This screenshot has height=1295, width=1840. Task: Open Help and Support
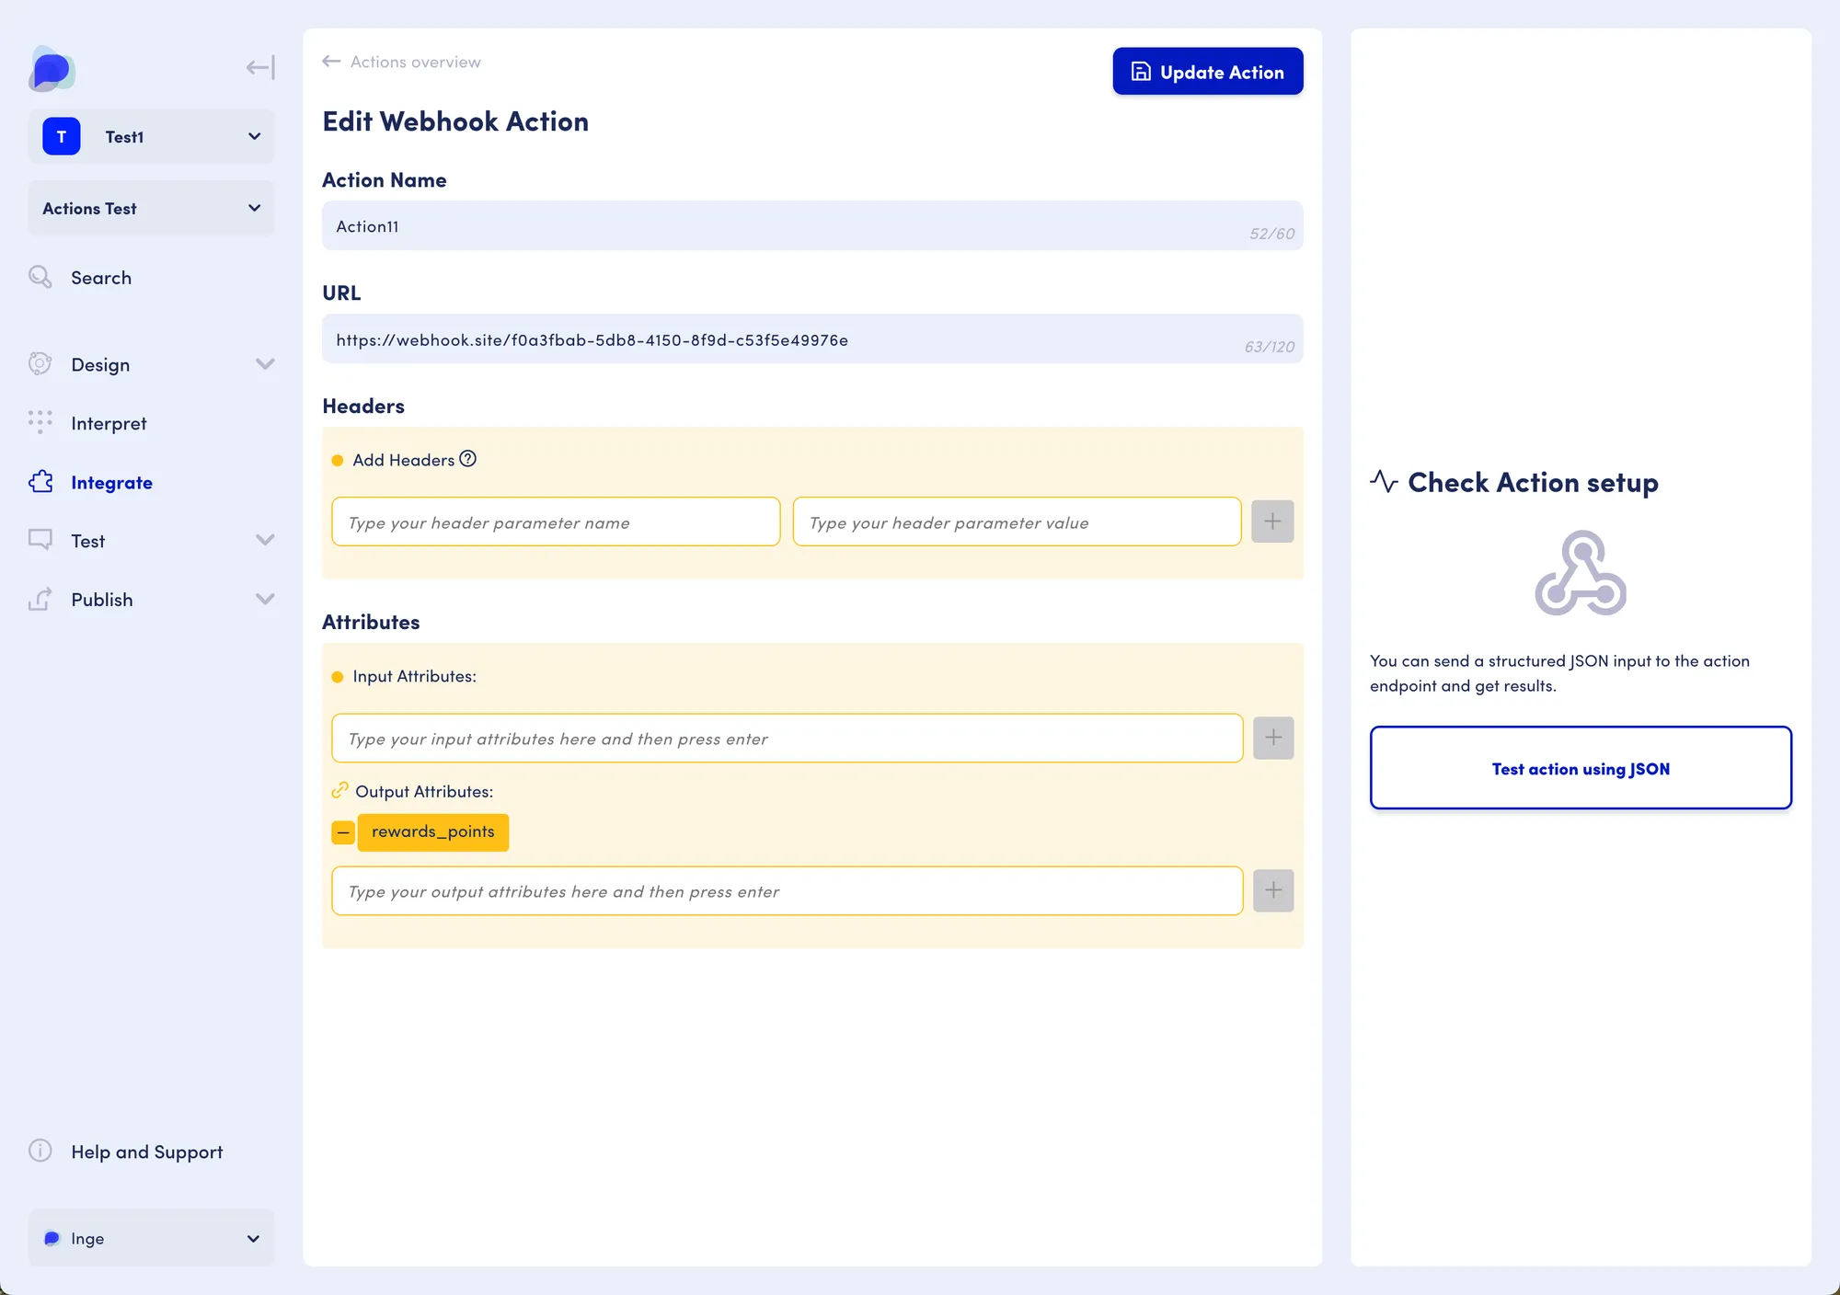tap(147, 1152)
